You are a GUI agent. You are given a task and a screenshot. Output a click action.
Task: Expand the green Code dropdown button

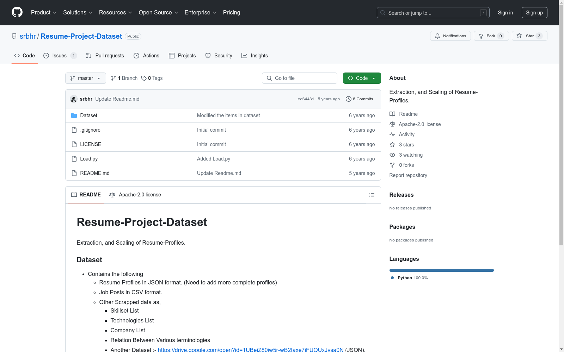(x=362, y=78)
